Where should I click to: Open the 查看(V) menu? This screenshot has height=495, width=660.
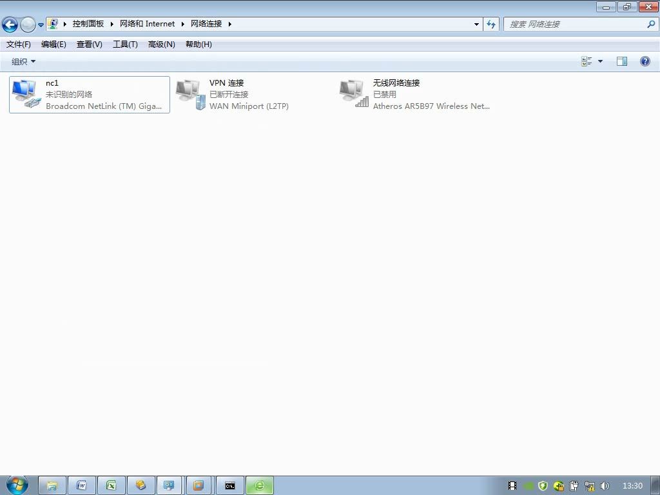pyautogui.click(x=89, y=44)
